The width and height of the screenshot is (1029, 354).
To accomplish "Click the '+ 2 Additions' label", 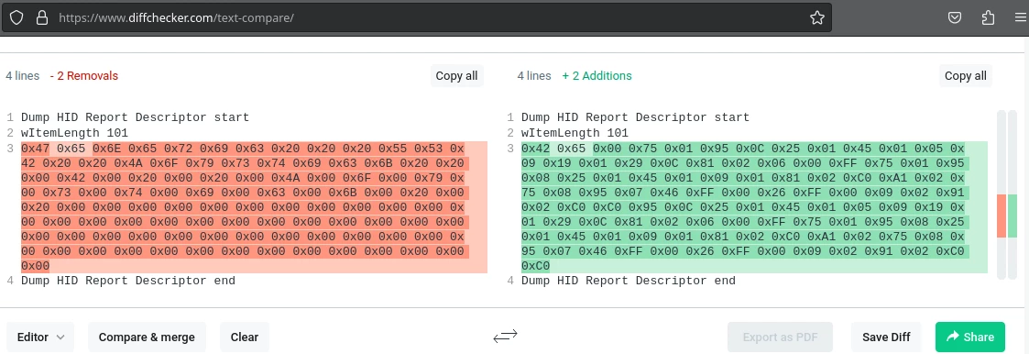I will 597,75.
